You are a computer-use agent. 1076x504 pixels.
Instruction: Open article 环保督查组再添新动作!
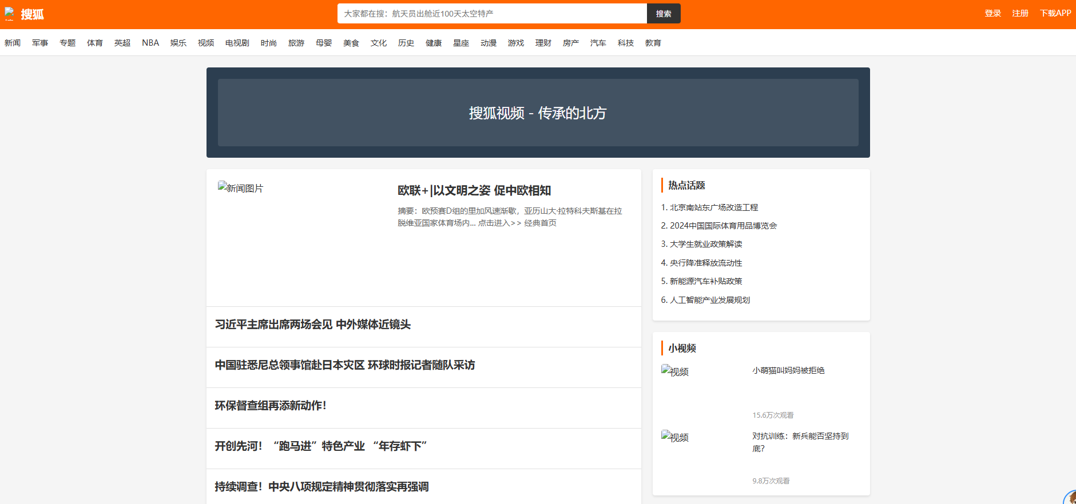click(x=271, y=406)
